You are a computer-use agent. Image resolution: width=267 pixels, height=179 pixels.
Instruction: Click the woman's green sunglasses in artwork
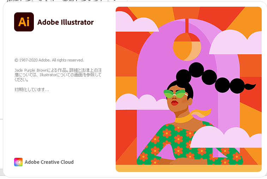pyautogui.click(x=175, y=94)
